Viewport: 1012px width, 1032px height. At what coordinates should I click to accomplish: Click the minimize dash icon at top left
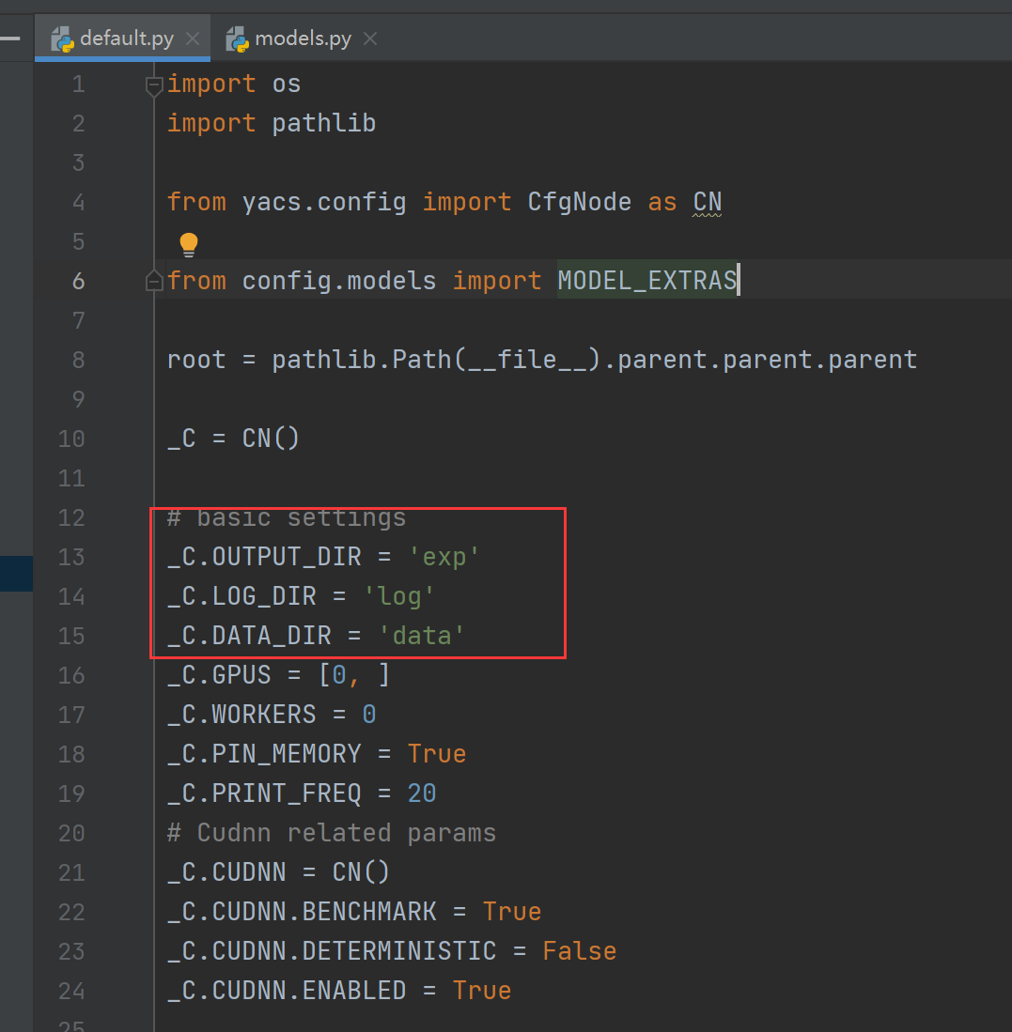coord(10,39)
